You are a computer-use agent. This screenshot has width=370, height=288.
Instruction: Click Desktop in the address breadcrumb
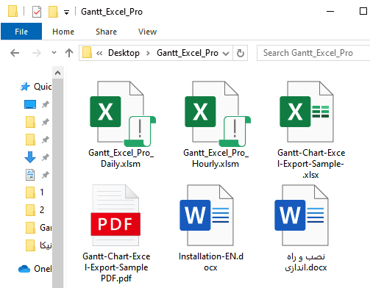(x=124, y=53)
